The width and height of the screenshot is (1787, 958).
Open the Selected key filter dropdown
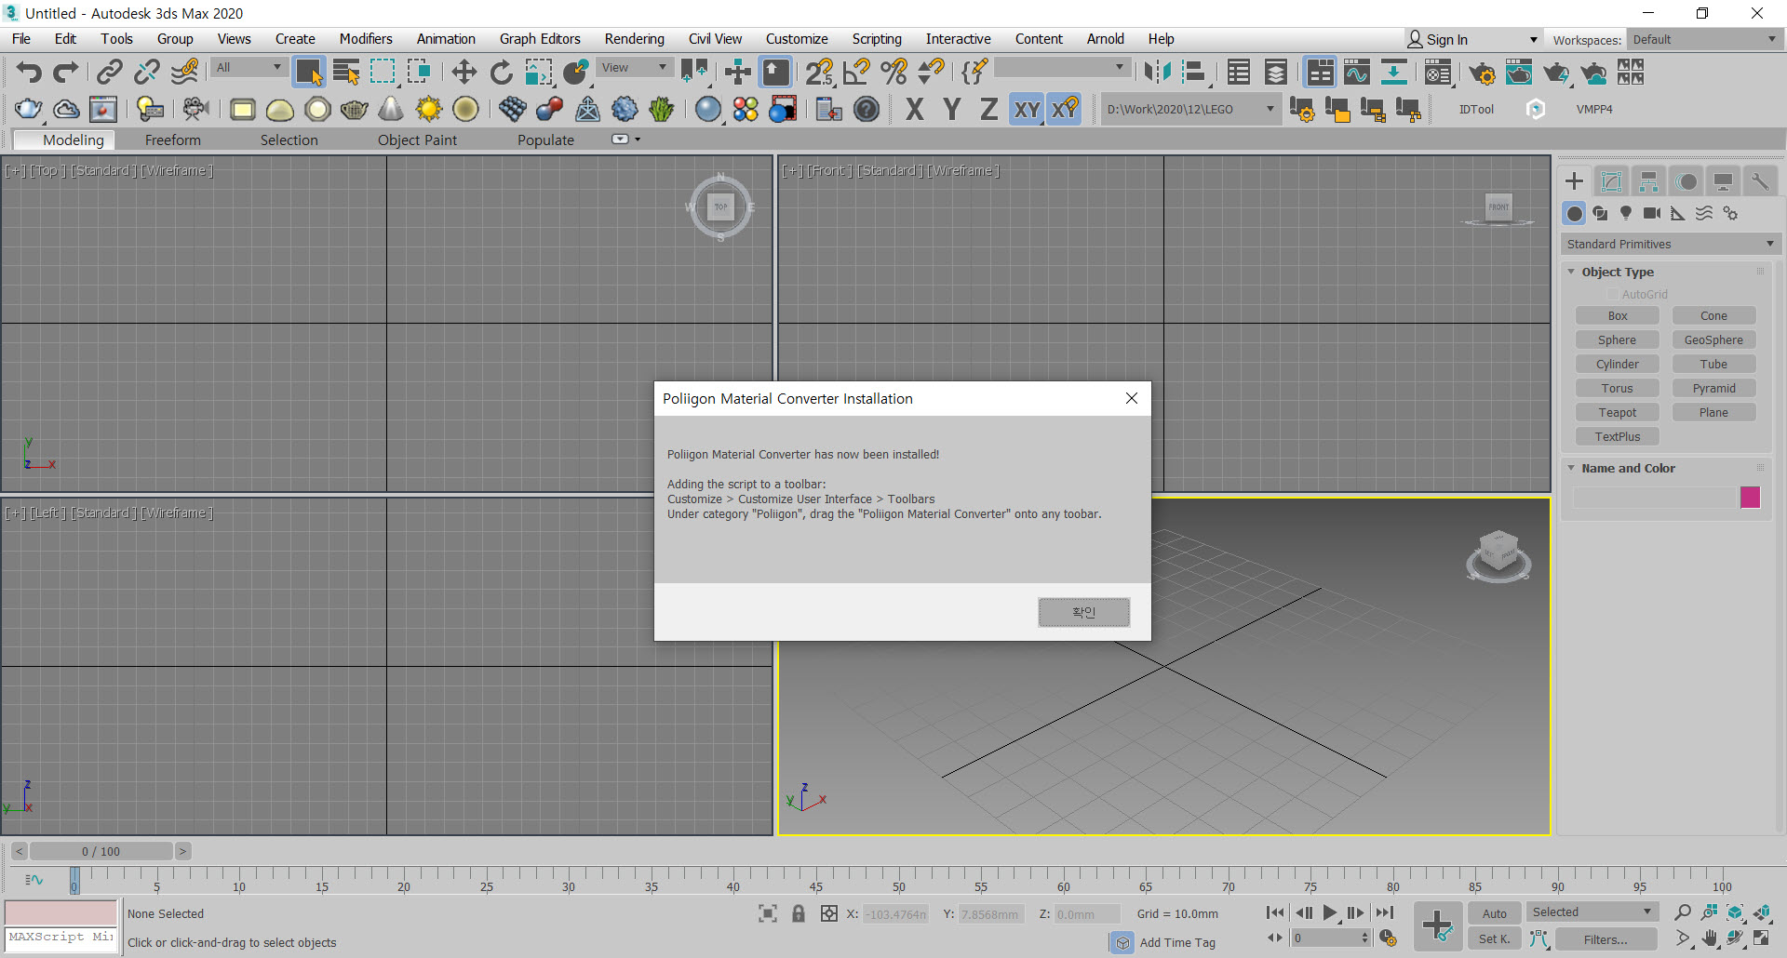1592,912
